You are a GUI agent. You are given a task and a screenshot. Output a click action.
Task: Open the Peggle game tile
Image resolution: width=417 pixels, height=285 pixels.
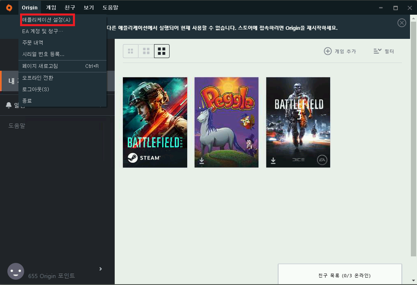coord(227,122)
